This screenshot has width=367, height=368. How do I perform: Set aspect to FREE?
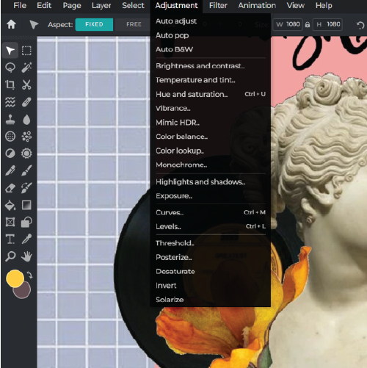(x=134, y=24)
